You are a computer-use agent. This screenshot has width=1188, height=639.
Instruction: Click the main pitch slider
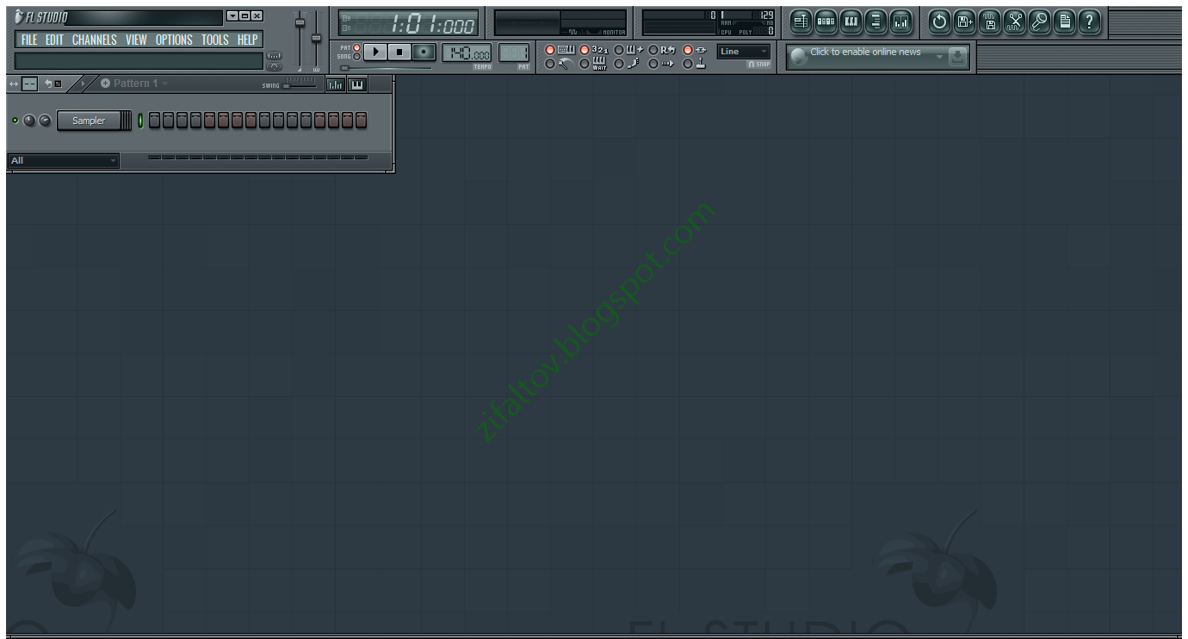pyautogui.click(x=316, y=39)
